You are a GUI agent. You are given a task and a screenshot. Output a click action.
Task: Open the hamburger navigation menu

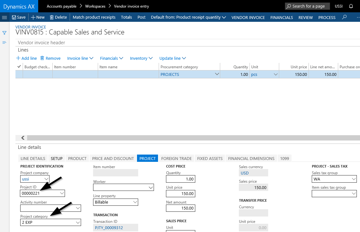[4, 17]
